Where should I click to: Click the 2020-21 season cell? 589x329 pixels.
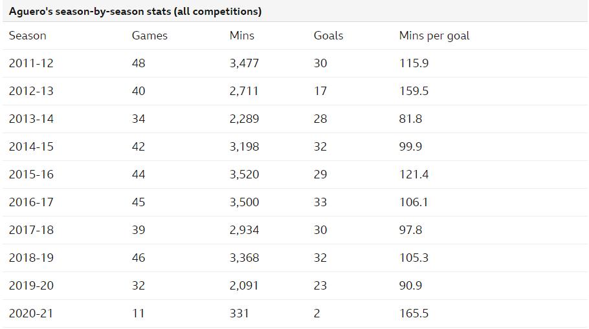point(31,313)
